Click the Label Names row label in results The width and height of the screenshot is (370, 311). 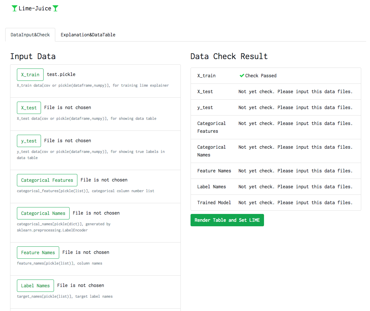pyautogui.click(x=212, y=187)
